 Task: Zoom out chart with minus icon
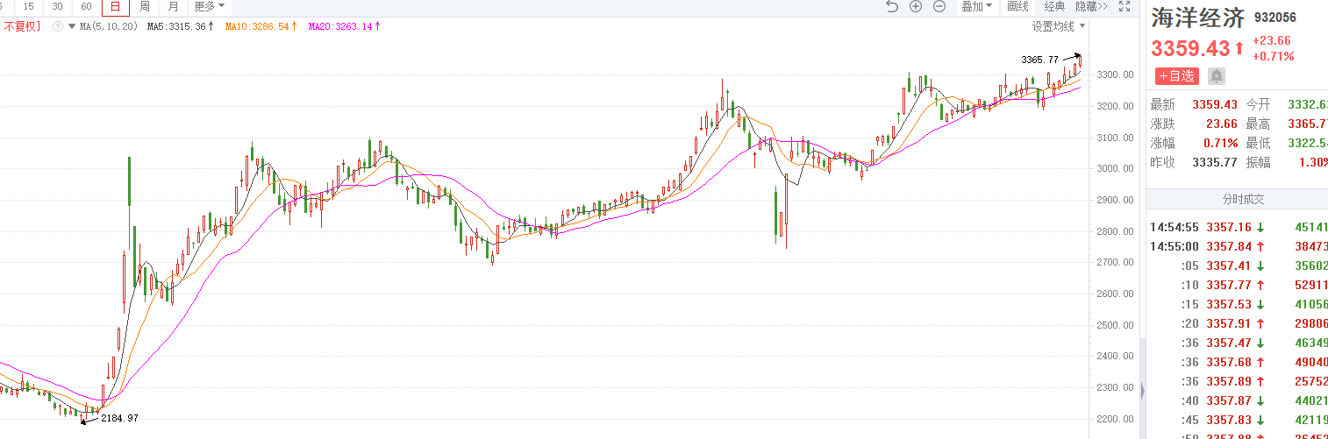(939, 6)
